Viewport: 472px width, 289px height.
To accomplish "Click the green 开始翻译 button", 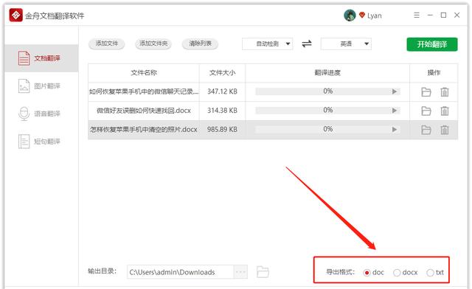I will tap(432, 44).
